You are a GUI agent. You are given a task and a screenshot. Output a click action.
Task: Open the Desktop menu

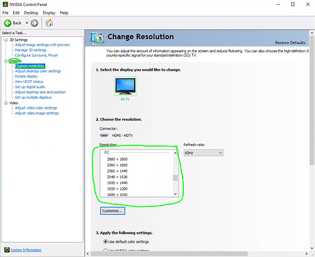[x=31, y=13]
